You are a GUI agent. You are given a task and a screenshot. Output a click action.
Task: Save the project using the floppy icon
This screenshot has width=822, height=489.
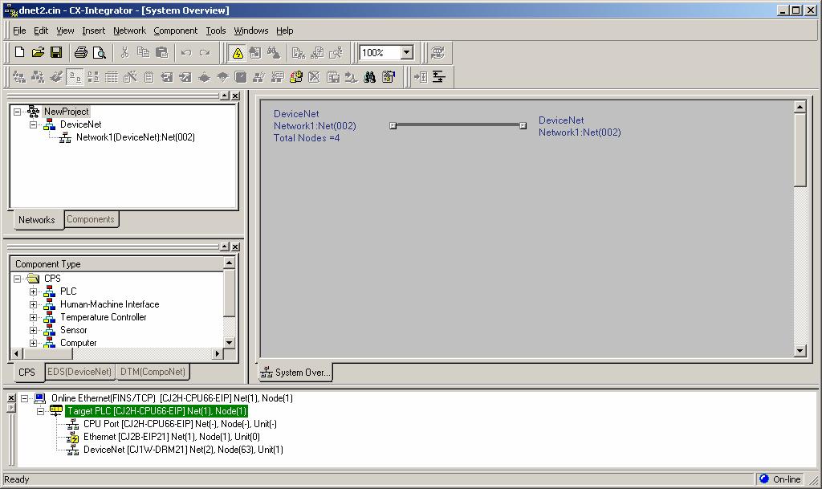56,52
